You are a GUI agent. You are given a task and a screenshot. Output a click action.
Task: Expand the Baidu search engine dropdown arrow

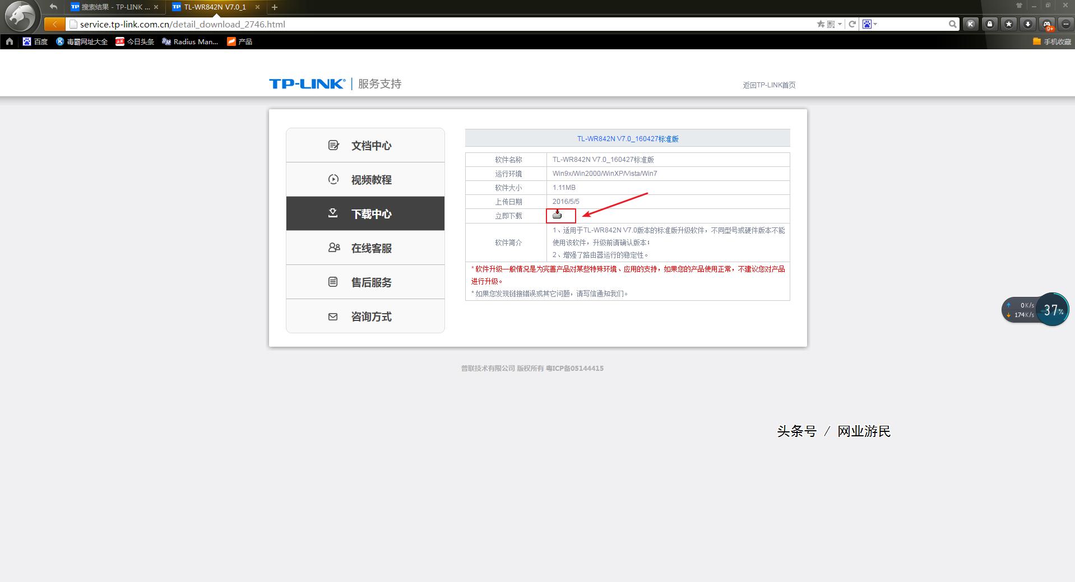875,24
